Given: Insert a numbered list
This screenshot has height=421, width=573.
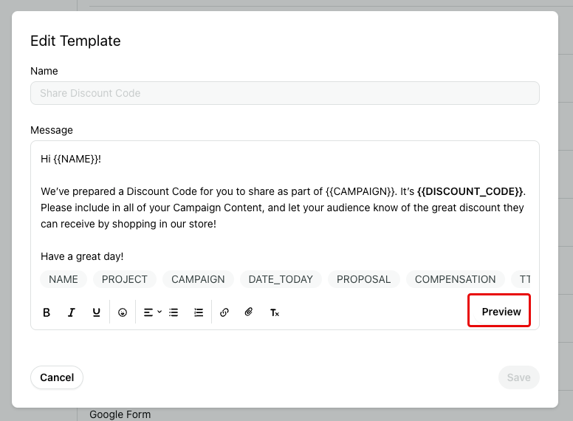Looking at the screenshot, I should (x=199, y=312).
